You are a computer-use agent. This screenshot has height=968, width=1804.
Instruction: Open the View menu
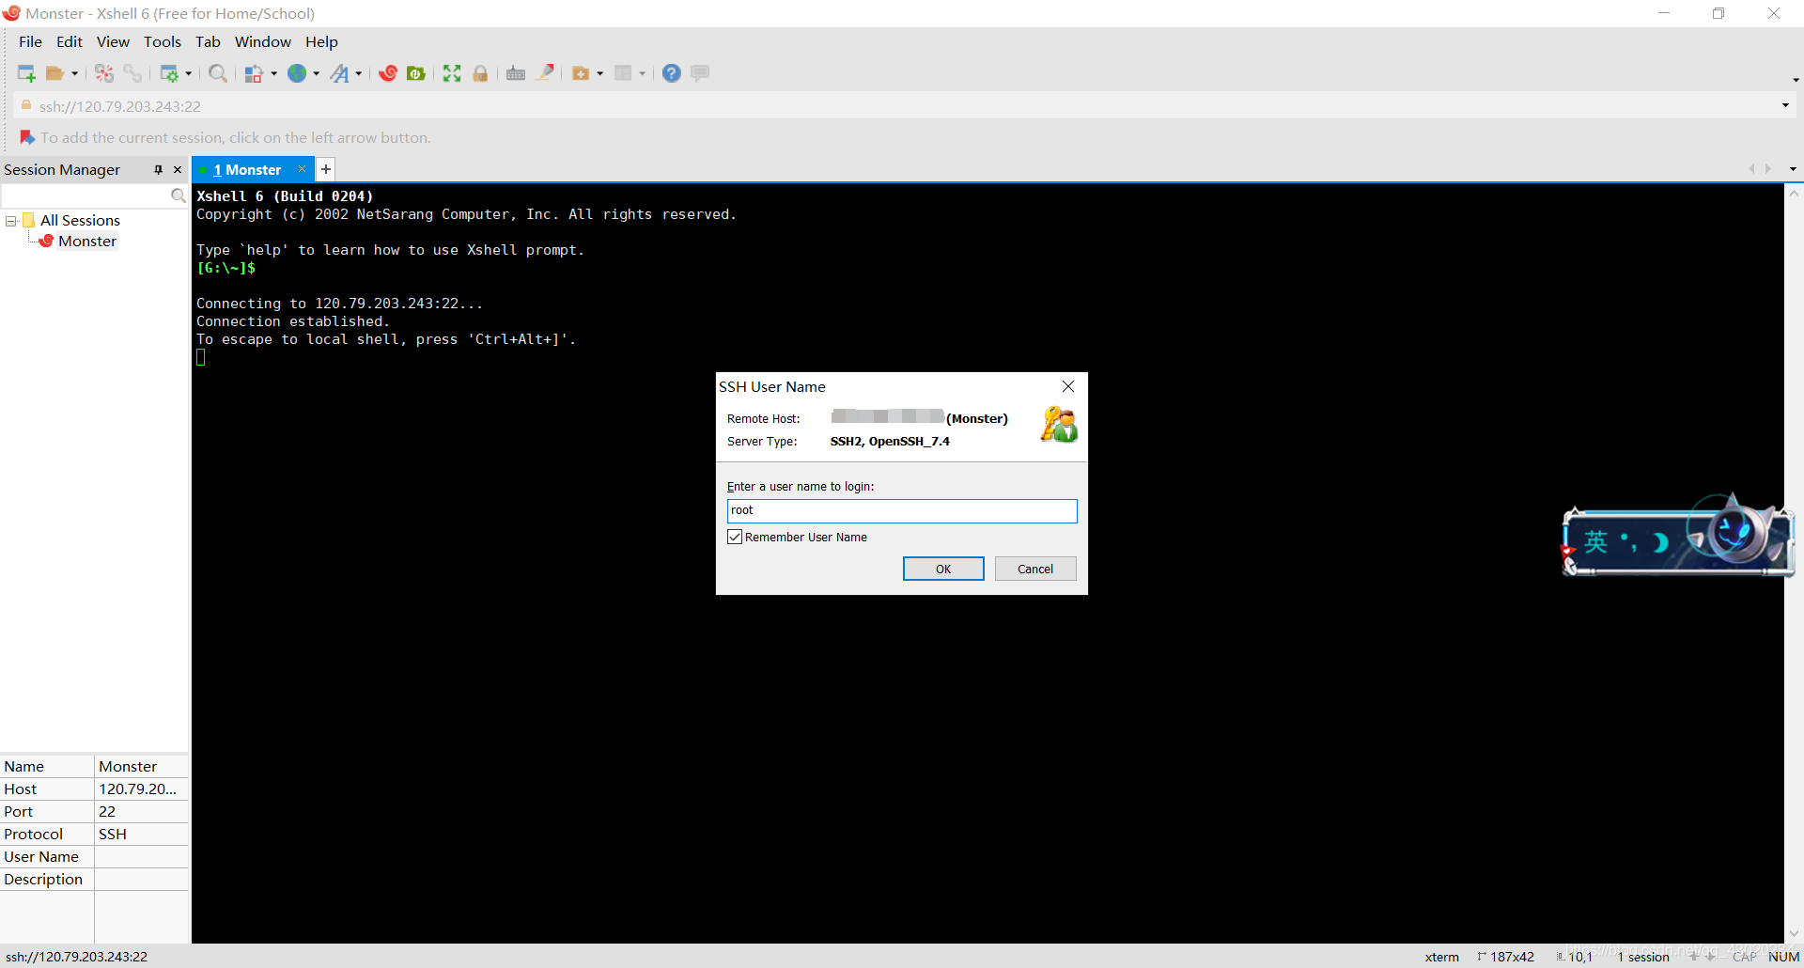point(113,41)
